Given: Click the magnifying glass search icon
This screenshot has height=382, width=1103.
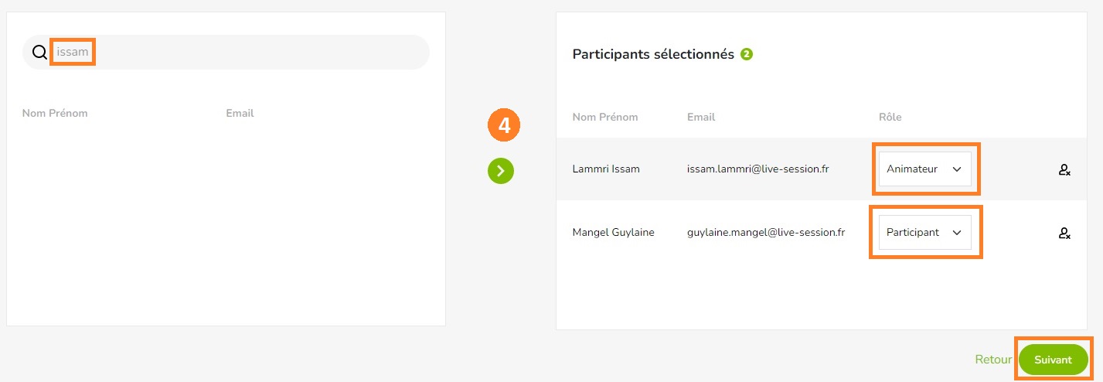Looking at the screenshot, I should [40, 53].
